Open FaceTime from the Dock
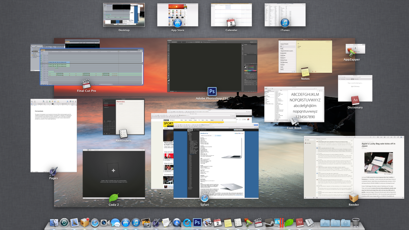The height and width of the screenshot is (230, 409). (x=105, y=223)
